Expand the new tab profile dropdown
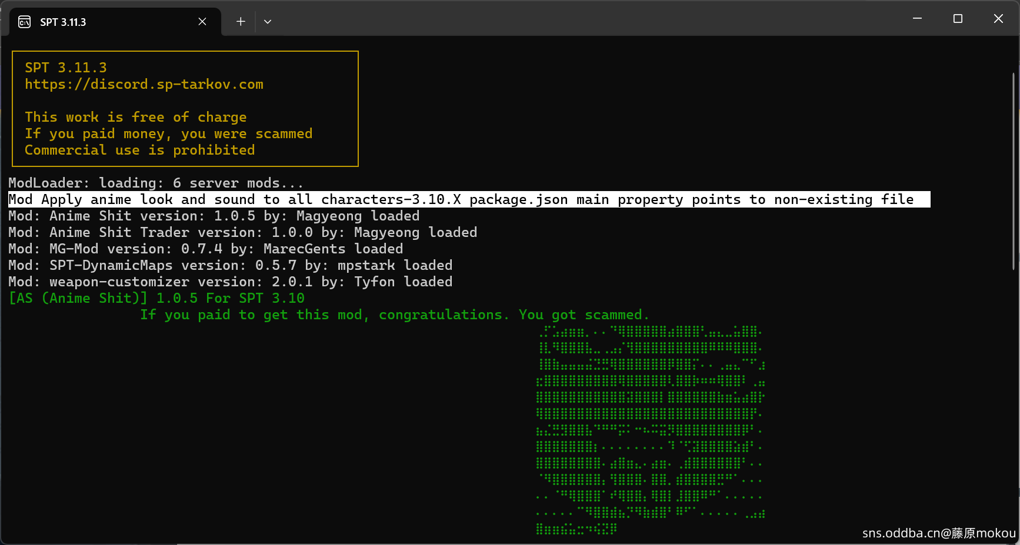The height and width of the screenshot is (545, 1020). click(x=268, y=22)
